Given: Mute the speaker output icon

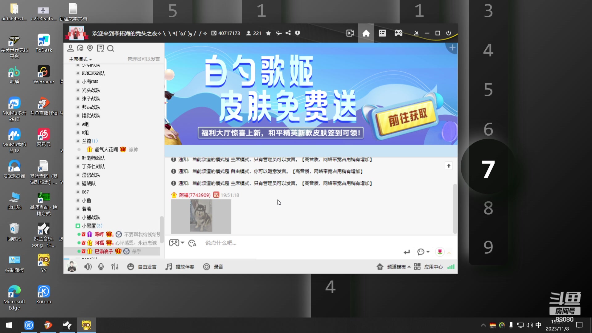Looking at the screenshot, I should click(88, 267).
